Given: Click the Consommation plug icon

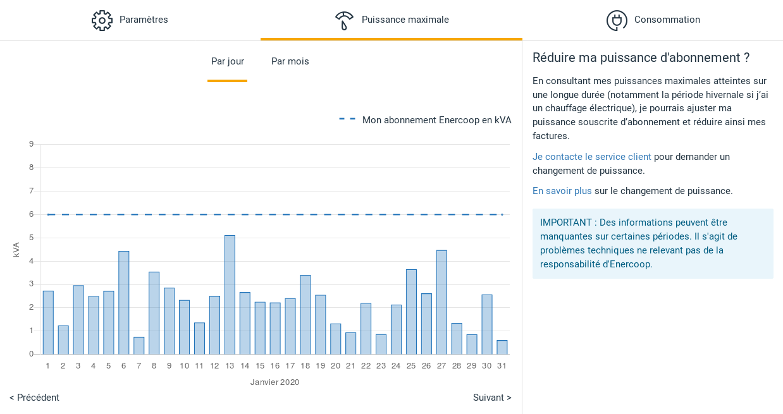Looking at the screenshot, I should click(x=617, y=20).
